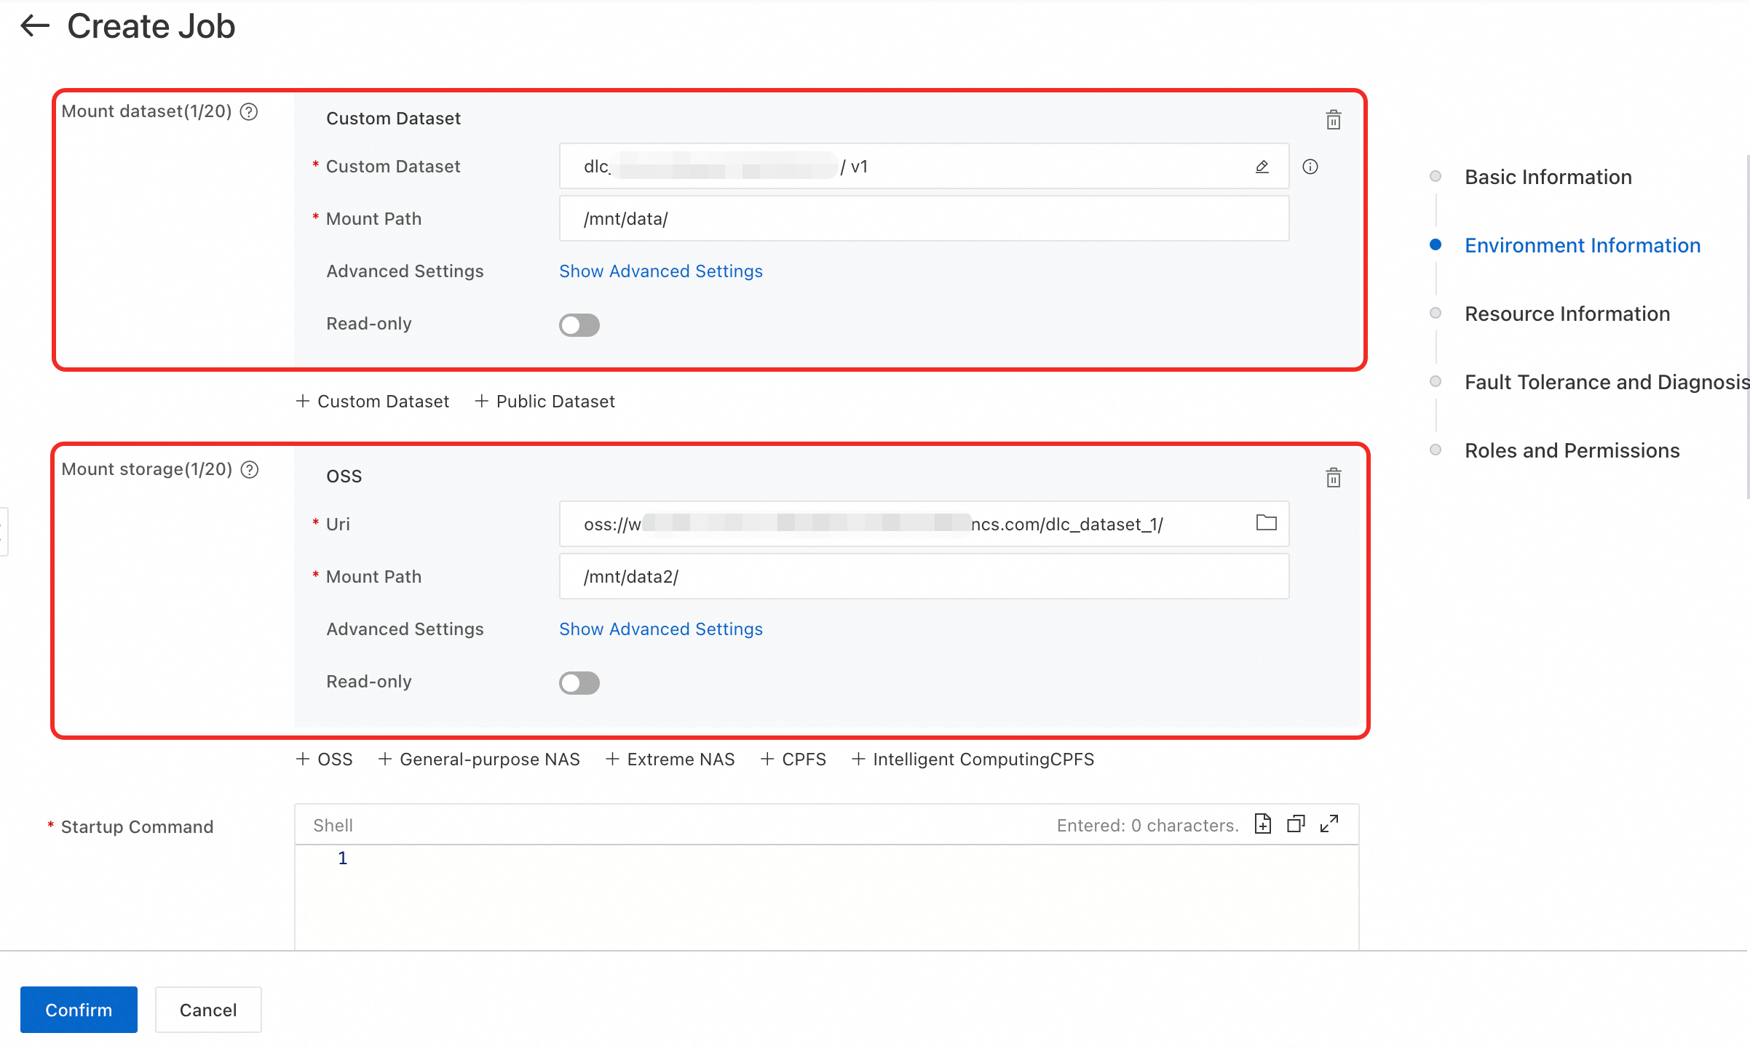Click the Confirm button
The width and height of the screenshot is (1750, 1049).
pos(79,1010)
